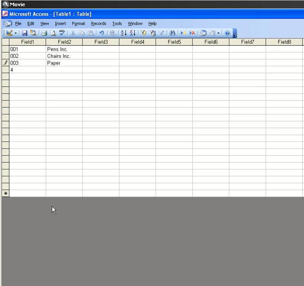Click the Paste clipboard icon

click(x=91, y=33)
